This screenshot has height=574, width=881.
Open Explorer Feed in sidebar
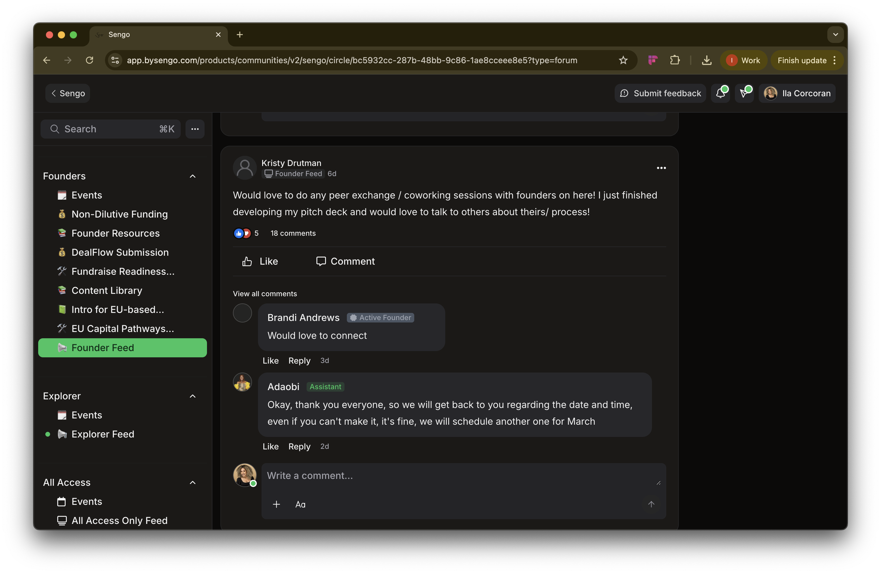click(x=103, y=434)
